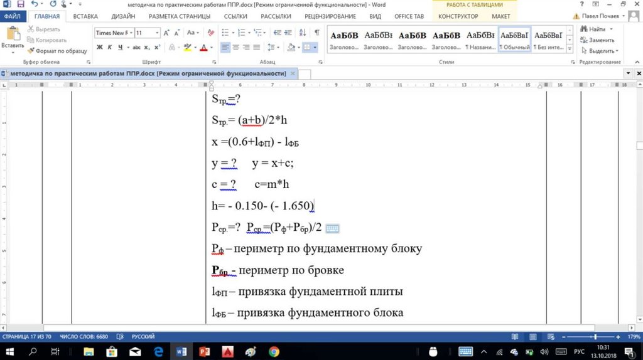The height and width of the screenshot is (360, 643).
Task: Click the multilevel list icon
Action: click(x=259, y=33)
